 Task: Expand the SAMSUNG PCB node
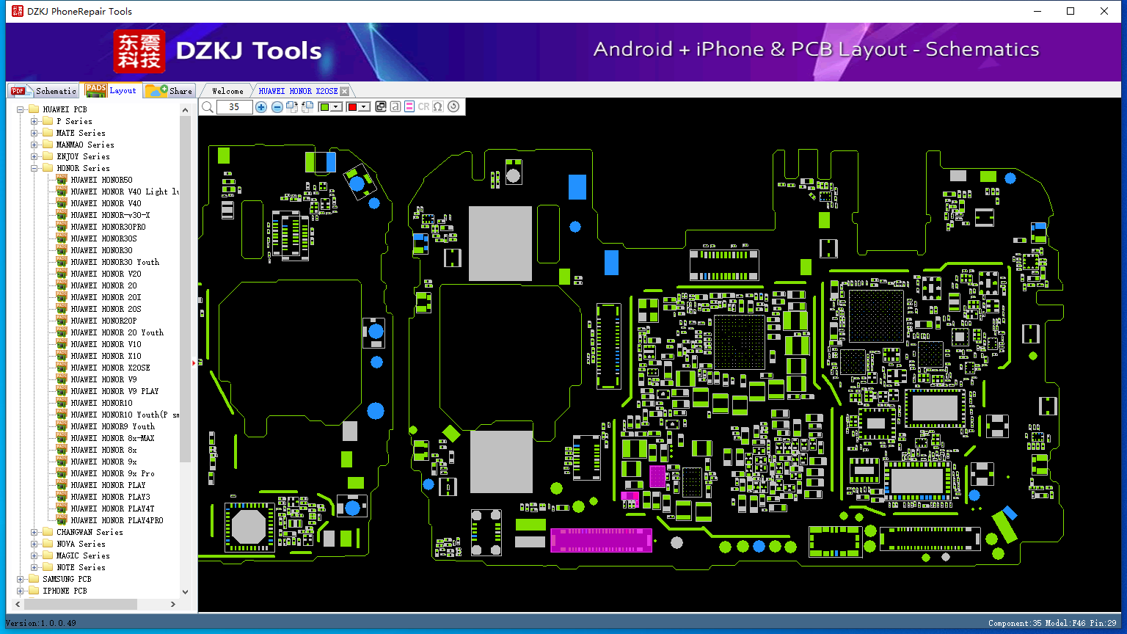click(x=21, y=579)
